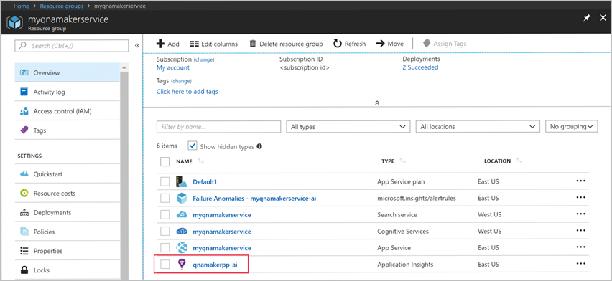Open more options for Cognitive Services row
This screenshot has height=281, width=612.
581,231
